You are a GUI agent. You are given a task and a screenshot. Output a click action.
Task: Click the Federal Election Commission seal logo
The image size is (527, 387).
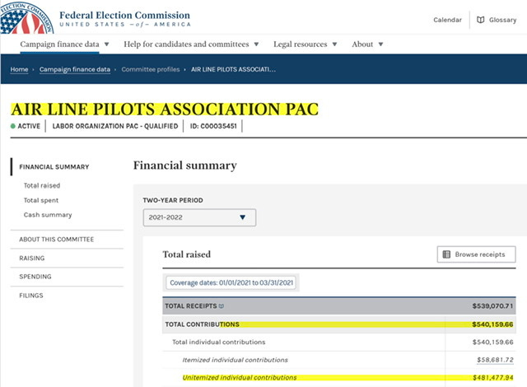26,17
